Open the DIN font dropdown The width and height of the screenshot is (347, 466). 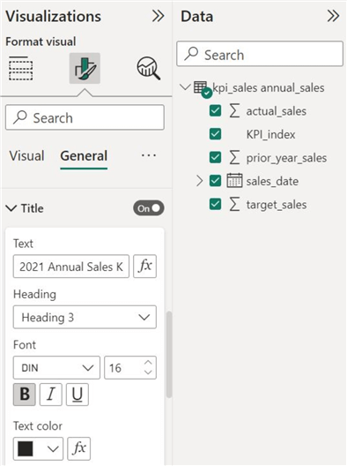click(x=56, y=368)
